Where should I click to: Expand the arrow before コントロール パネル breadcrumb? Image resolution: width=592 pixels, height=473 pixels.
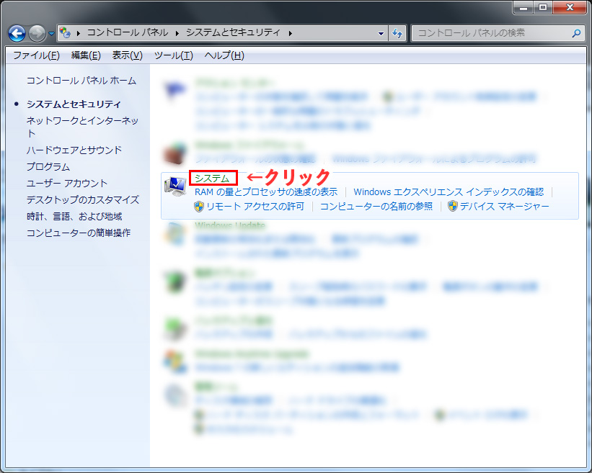[x=78, y=33]
